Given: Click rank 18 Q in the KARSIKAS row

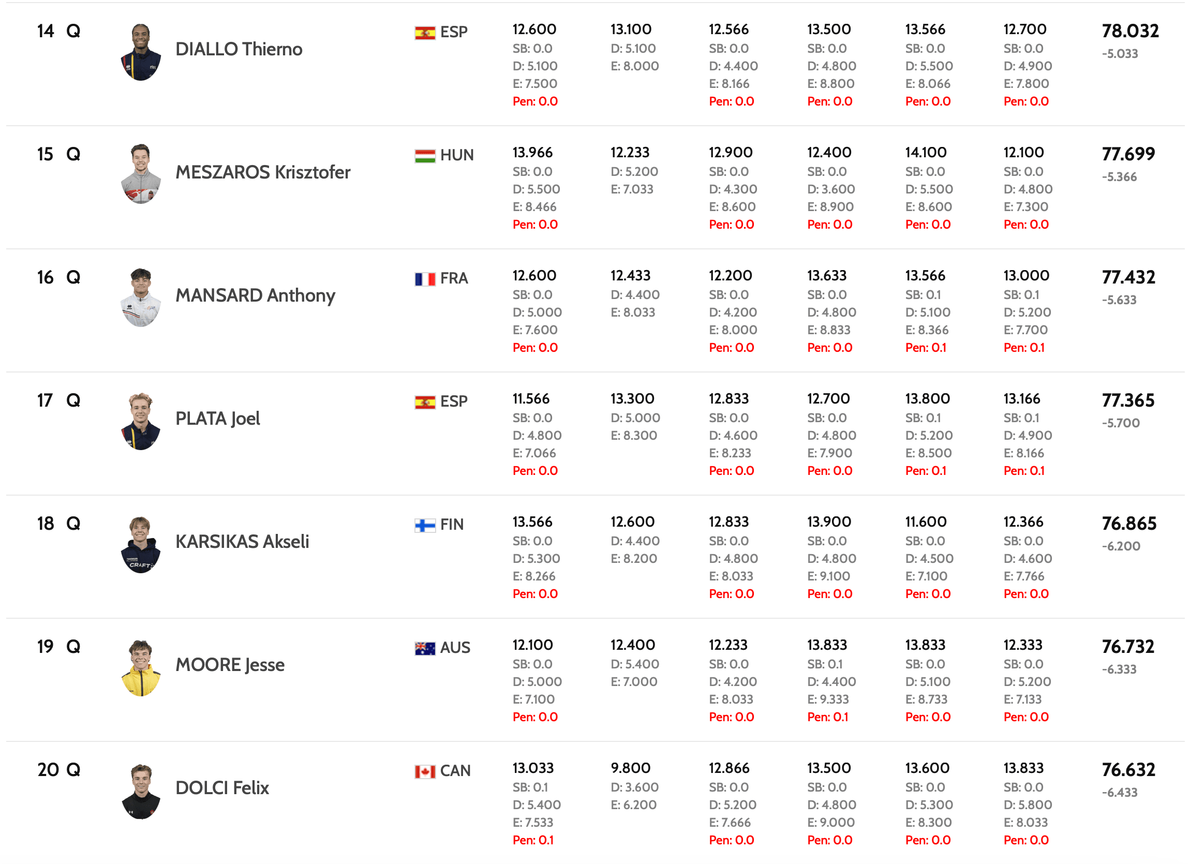Looking at the screenshot, I should [x=58, y=524].
